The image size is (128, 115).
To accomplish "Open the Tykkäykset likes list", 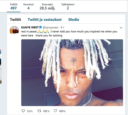I will (68, 7).
